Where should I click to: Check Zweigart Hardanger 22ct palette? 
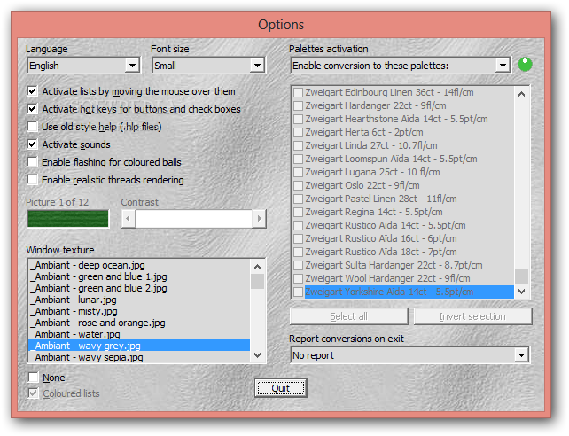point(298,106)
